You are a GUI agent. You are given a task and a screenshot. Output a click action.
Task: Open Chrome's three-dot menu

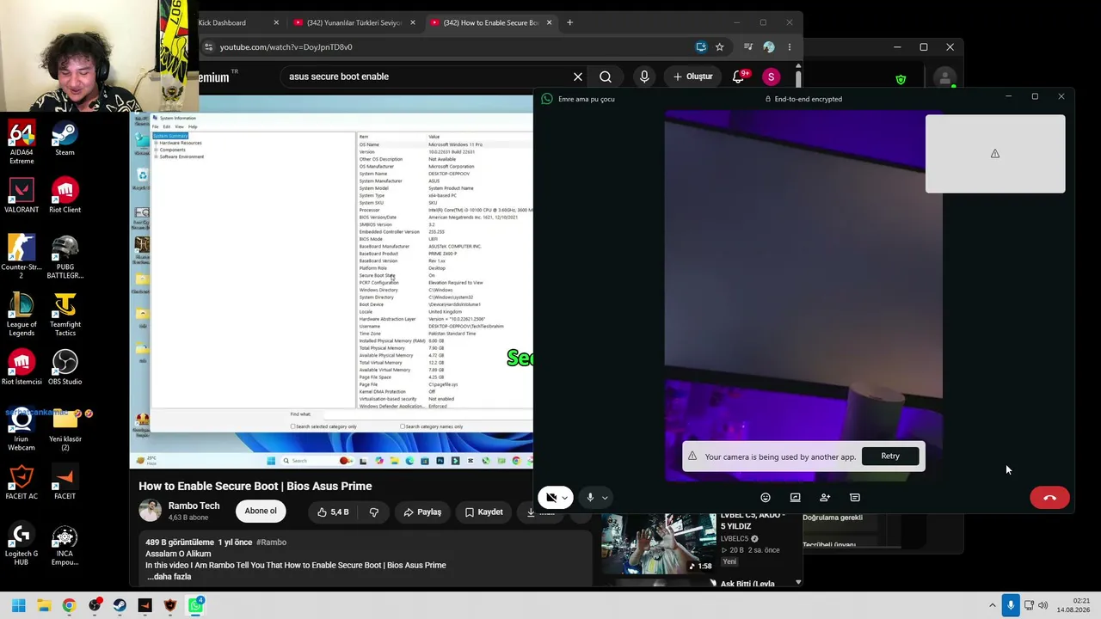(790, 47)
